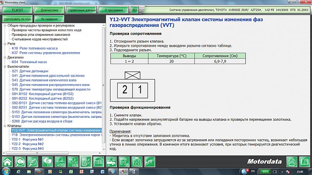Image resolution: width=312 pixels, height=175 pixels.
Task: Select Y18 Электропневмоклапан системы улавливания паров
Action: (57, 135)
